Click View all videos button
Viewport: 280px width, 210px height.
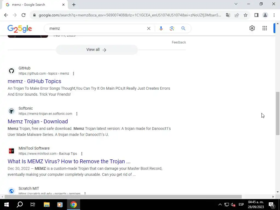[97, 50]
